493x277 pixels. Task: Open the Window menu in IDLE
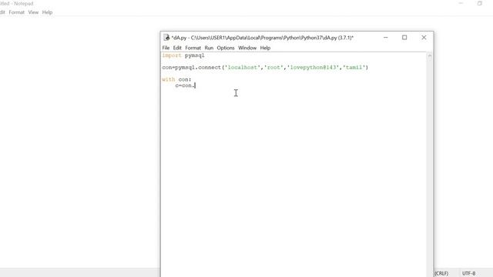(x=247, y=48)
